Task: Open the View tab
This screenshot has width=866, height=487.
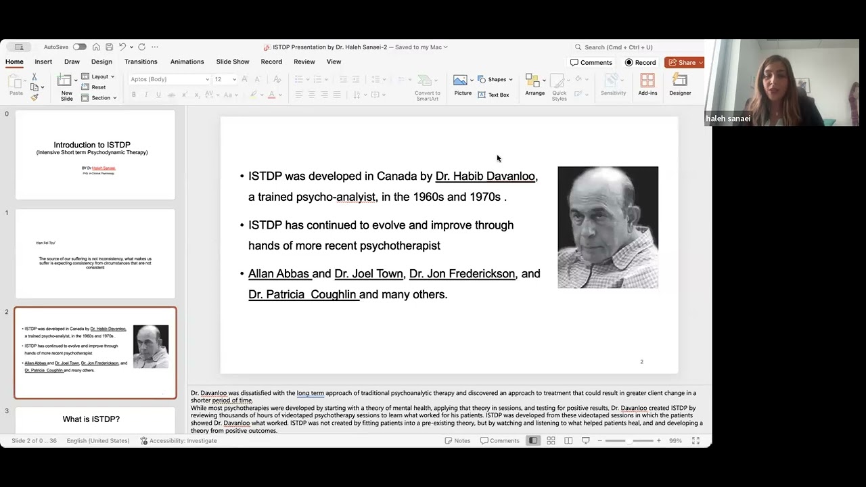Action: point(334,62)
